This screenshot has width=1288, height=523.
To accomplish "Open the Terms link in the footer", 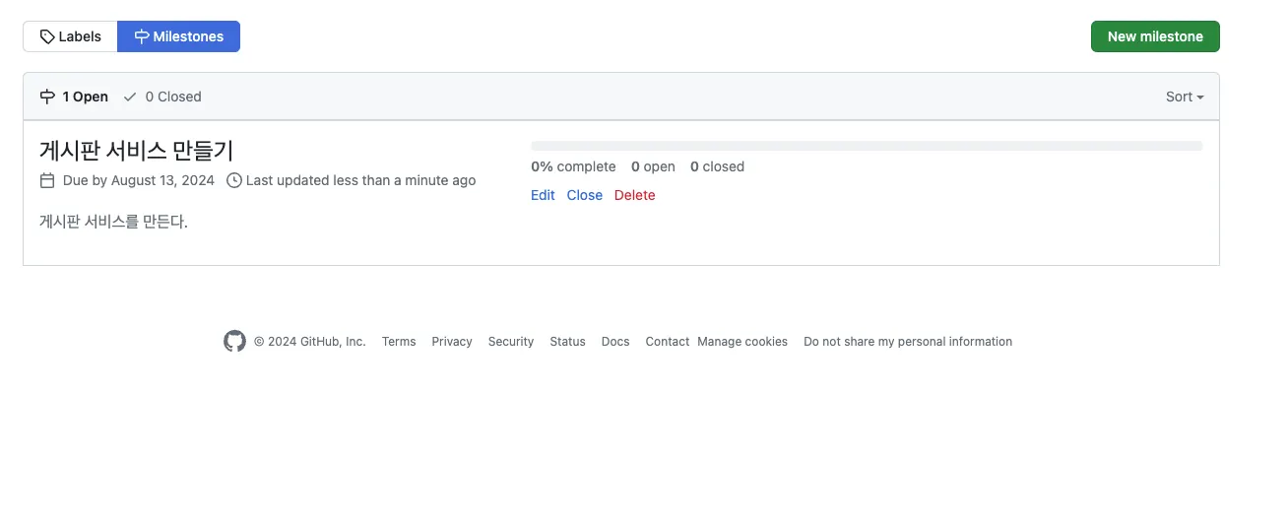I will click(x=399, y=342).
